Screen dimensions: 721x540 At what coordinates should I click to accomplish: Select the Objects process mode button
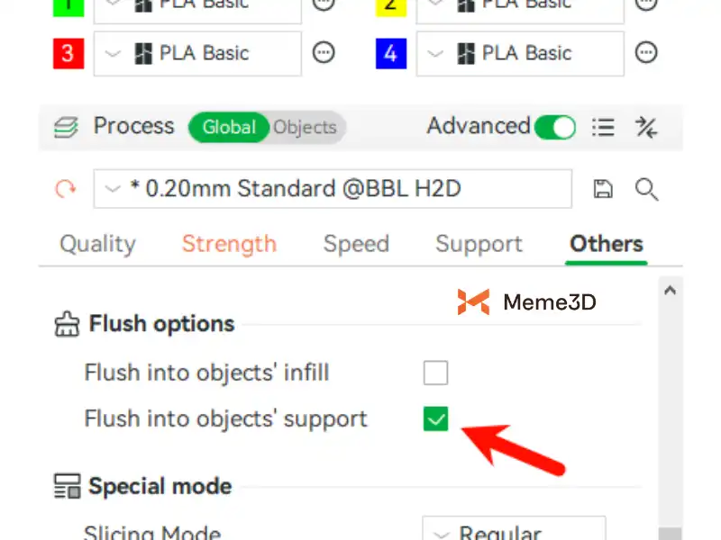click(x=305, y=127)
